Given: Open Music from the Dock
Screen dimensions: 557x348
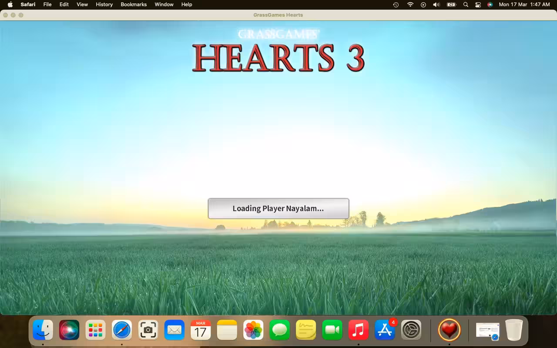Looking at the screenshot, I should click(x=359, y=330).
